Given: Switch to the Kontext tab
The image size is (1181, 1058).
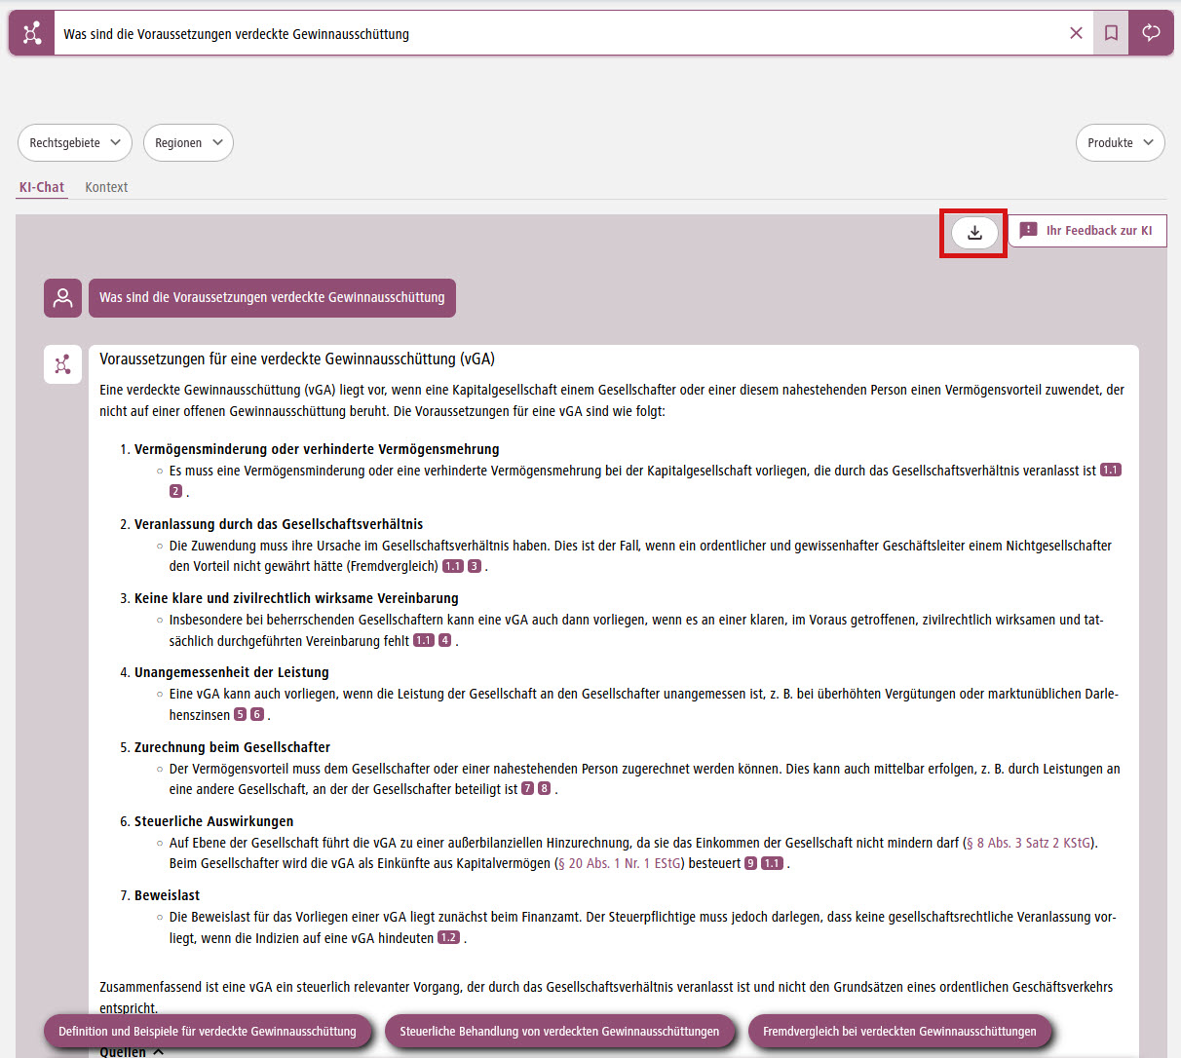Looking at the screenshot, I should 106,187.
